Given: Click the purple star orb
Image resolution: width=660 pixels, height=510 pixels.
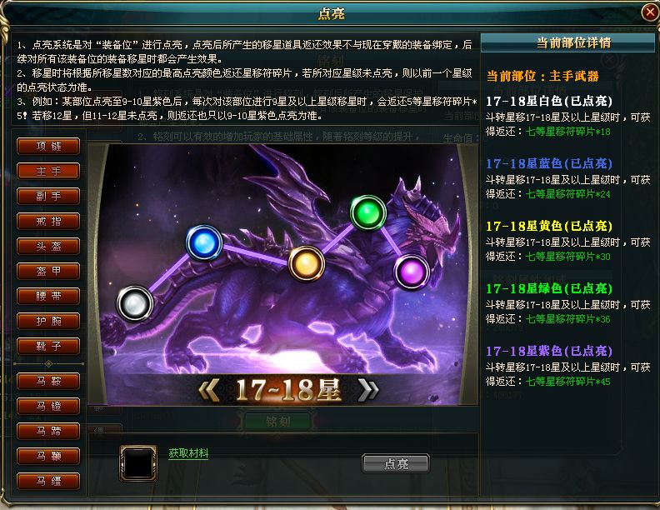Looking at the screenshot, I should pos(412,272).
